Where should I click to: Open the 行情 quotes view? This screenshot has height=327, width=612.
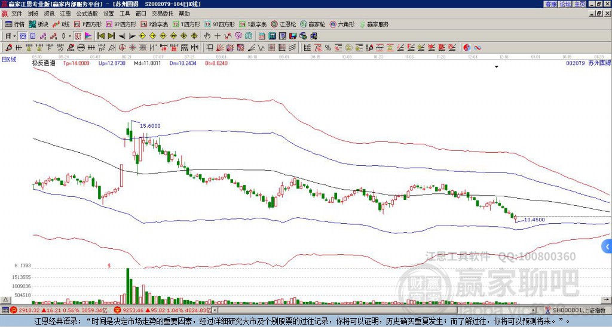14,24
